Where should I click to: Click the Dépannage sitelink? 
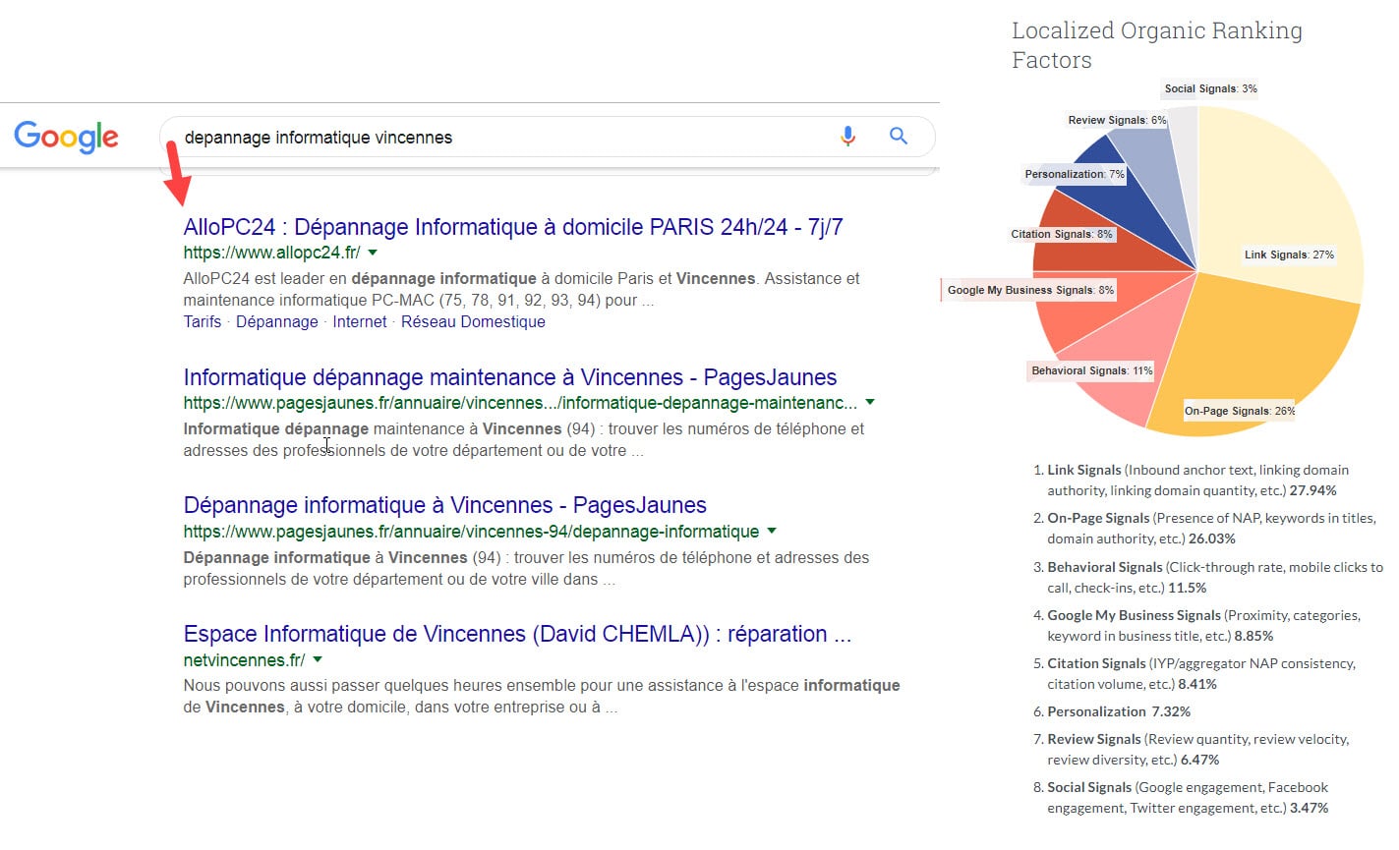[x=276, y=321]
